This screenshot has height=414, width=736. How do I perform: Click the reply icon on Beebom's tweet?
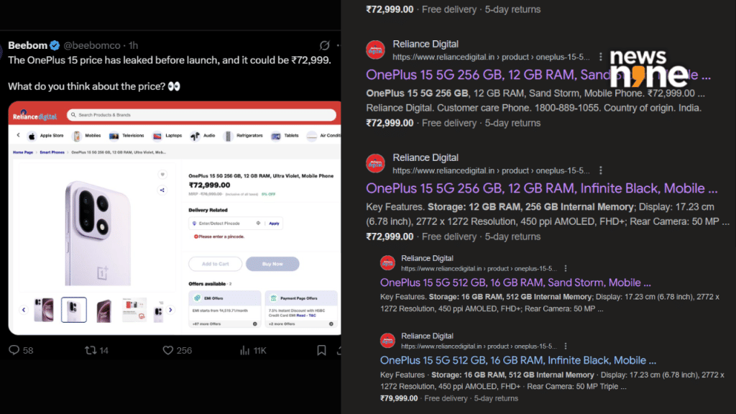[15, 350]
